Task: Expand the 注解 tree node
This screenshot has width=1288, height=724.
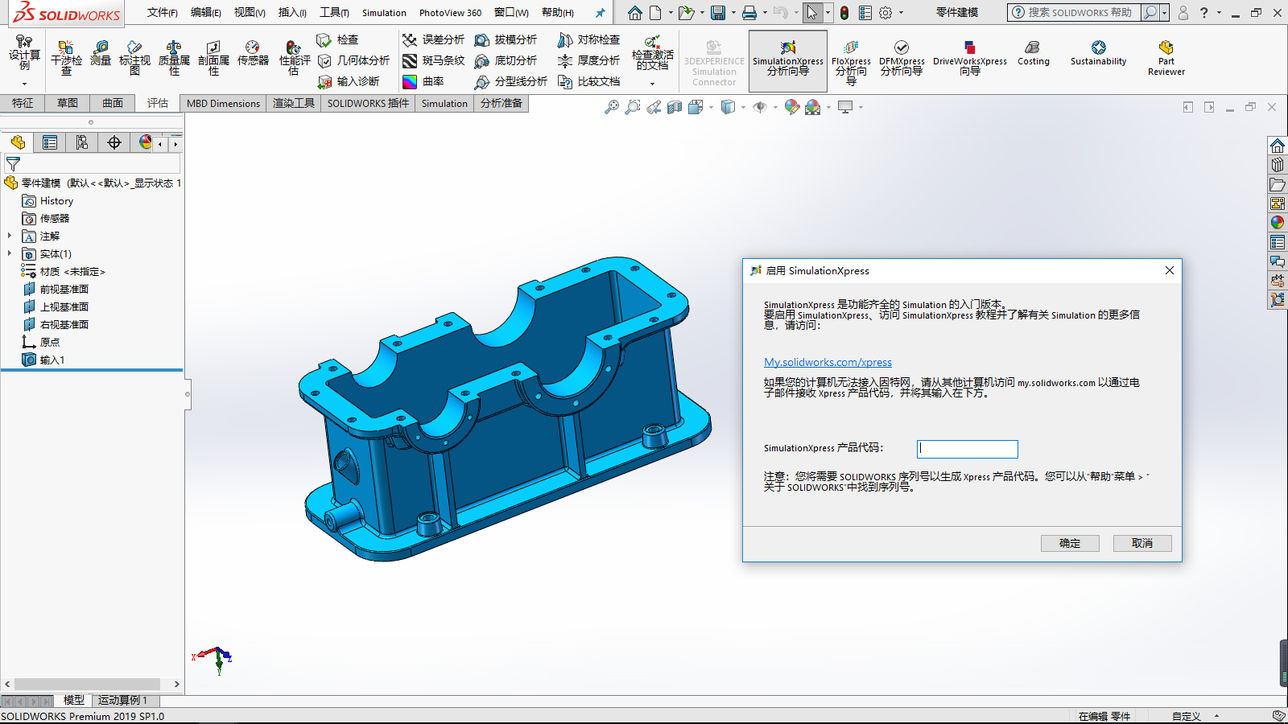Action: pos(10,236)
